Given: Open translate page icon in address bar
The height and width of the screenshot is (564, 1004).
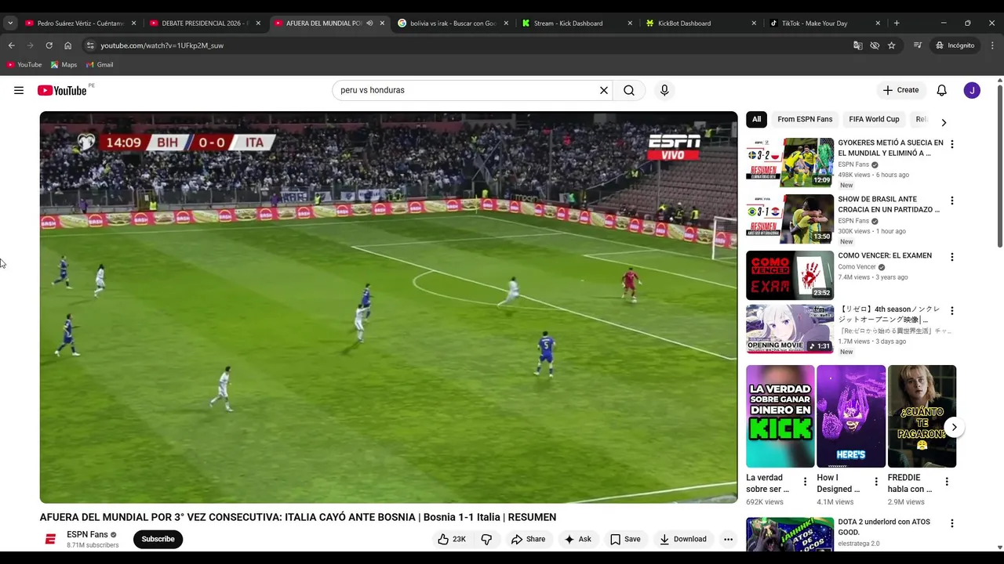Looking at the screenshot, I should 857,45.
